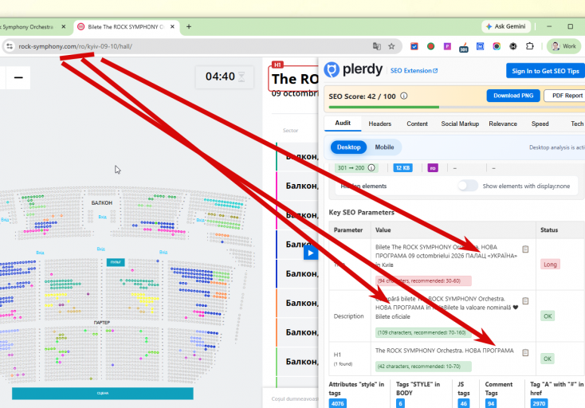The width and height of the screenshot is (585, 408).
Task: Open the Relevance tab
Action: click(x=503, y=124)
